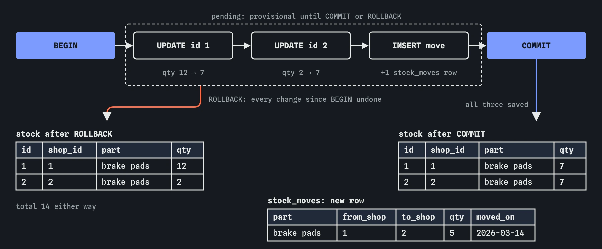Select the UPDATE id 1 step box
602x249 pixels.
click(183, 46)
